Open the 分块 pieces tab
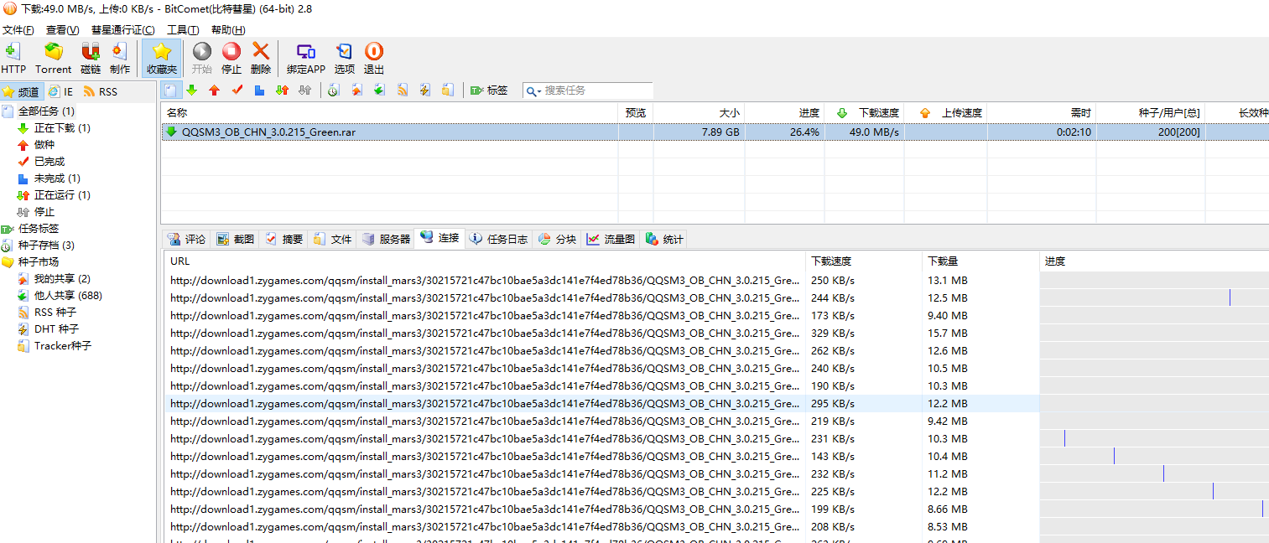Image resolution: width=1269 pixels, height=543 pixels. 558,239
